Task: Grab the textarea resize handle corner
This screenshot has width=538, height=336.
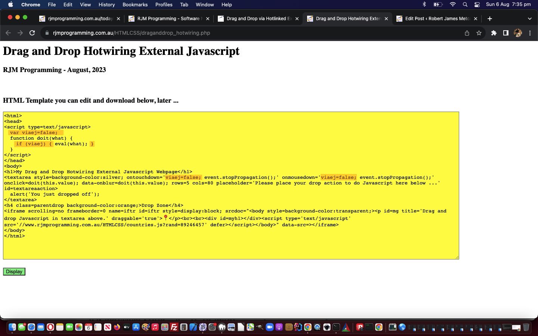Action: point(457,257)
